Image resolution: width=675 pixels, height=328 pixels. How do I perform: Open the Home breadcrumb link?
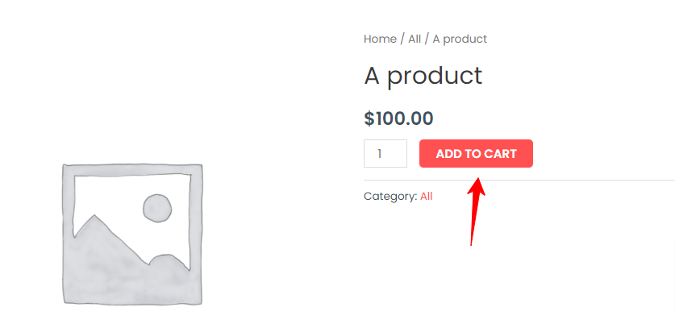[380, 39]
